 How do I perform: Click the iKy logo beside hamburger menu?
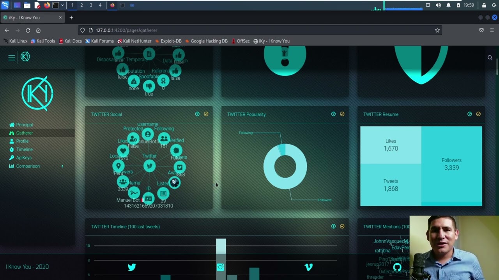click(x=25, y=57)
